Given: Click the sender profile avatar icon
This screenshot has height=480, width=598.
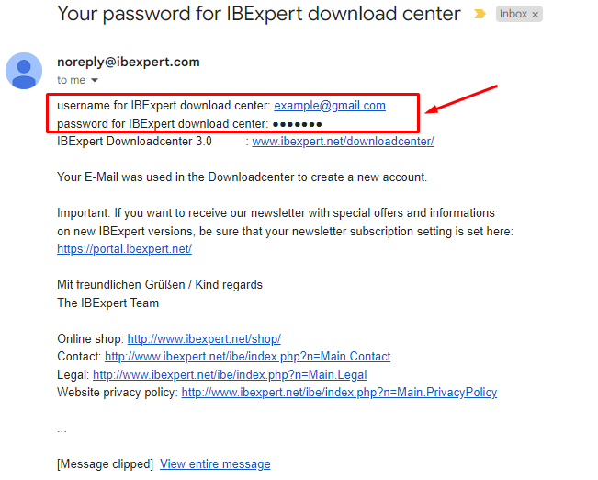Looking at the screenshot, I should click(24, 71).
